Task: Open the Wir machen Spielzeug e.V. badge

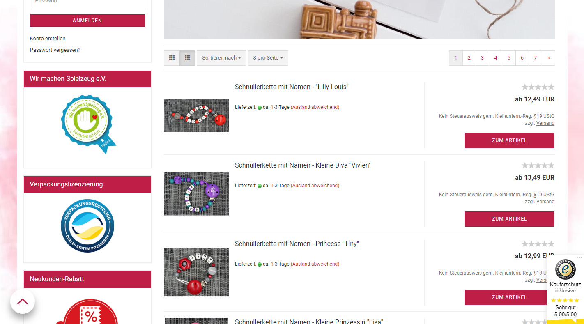Action: [88, 124]
